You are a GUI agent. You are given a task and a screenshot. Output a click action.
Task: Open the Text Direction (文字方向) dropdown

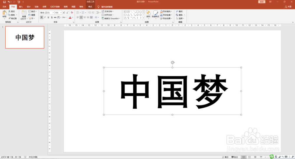point(107,11)
